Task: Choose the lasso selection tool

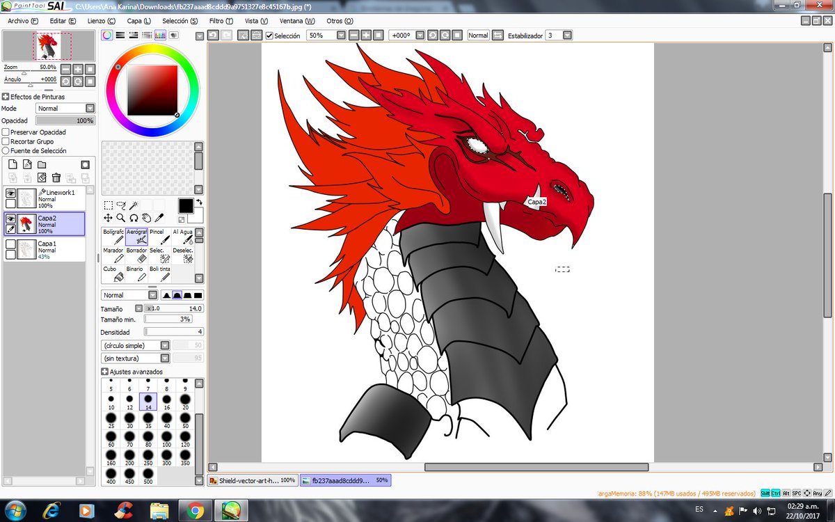Action: (121, 205)
